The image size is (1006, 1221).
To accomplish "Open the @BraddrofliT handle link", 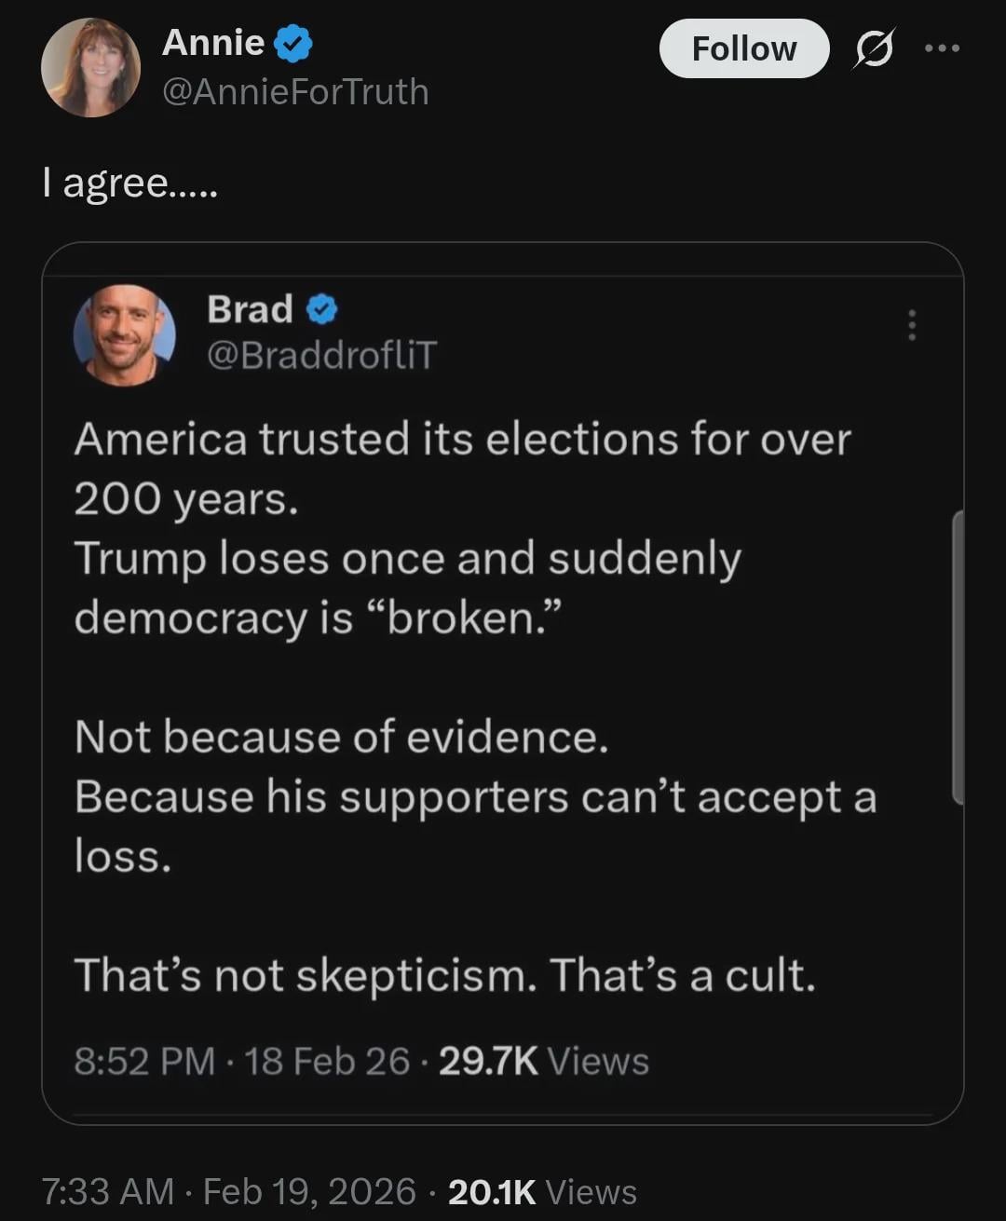I will pos(321,355).
